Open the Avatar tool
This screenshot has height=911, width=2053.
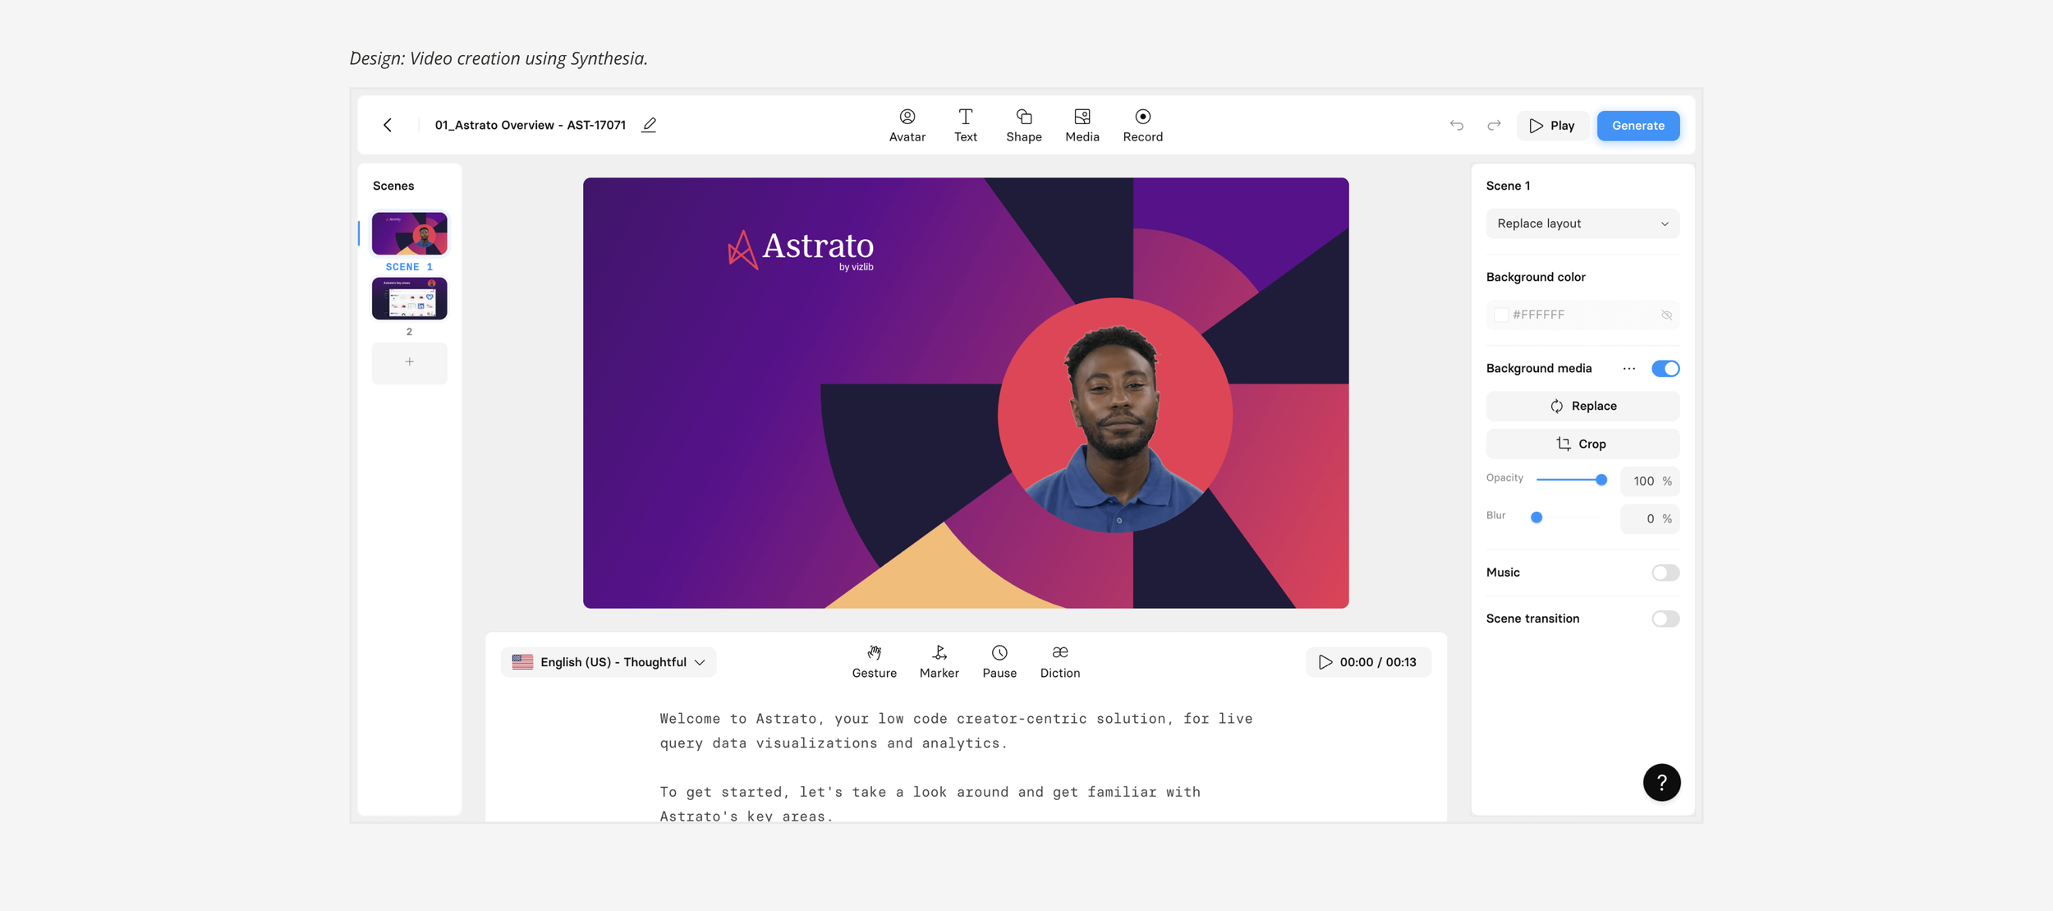pos(907,125)
